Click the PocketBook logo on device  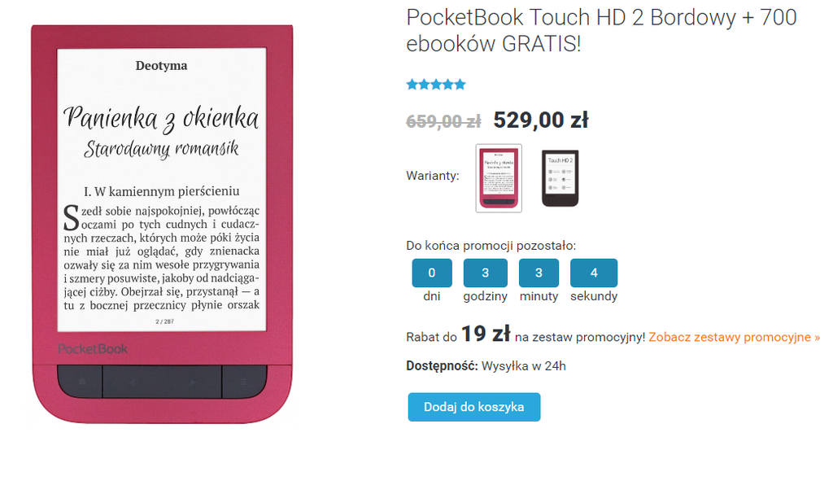tap(93, 349)
